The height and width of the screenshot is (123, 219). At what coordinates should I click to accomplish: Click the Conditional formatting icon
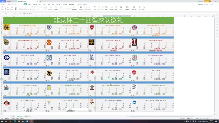pos(81,7)
